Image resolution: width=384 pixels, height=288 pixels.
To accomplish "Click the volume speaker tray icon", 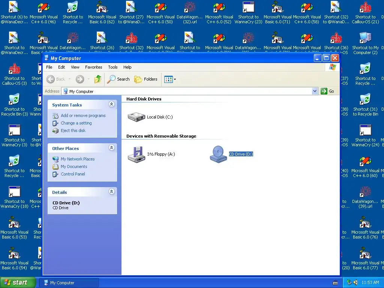I will click(x=355, y=283).
